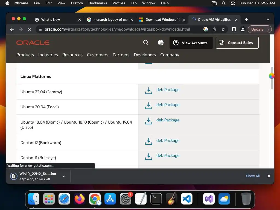Image resolution: width=280 pixels, height=210 pixels.
Task: Bookmark this page with the star icon
Action: tap(223, 29)
